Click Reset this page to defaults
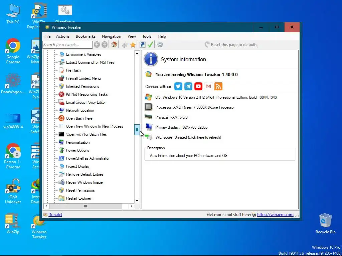Screen dimensions: 342x256 coord(231,45)
